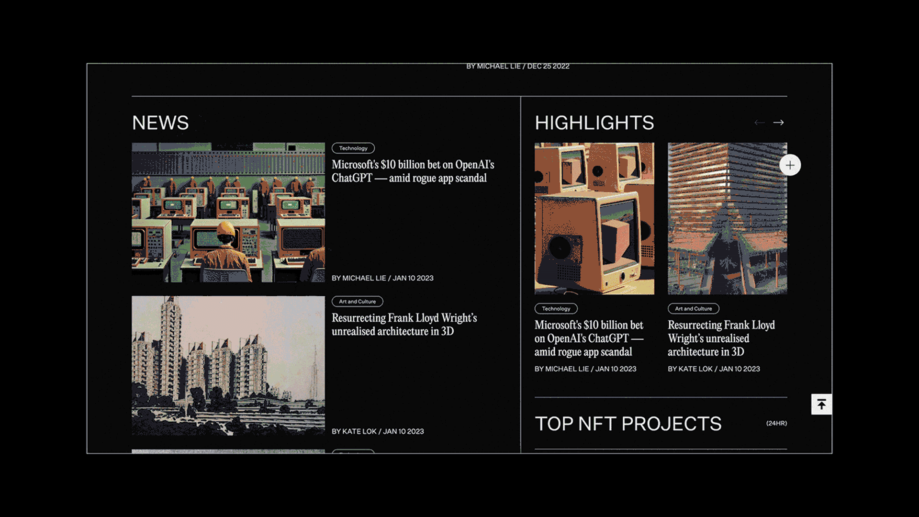Click Frank Lloyd Wright headline in Highlights
Image resolution: width=919 pixels, height=517 pixels.
click(721, 338)
